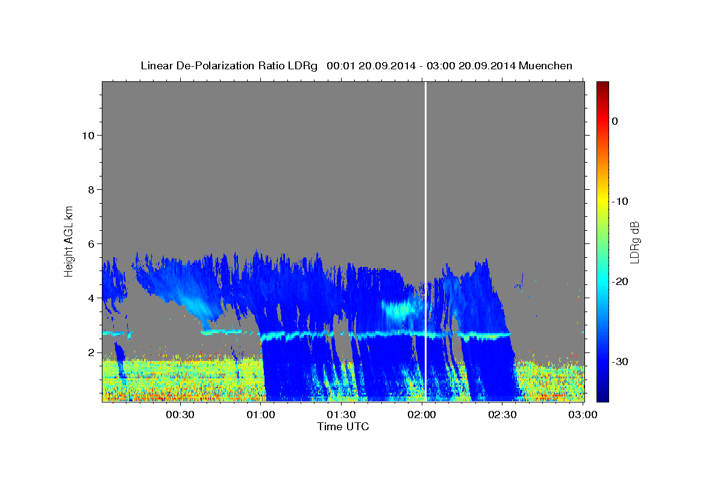Viewport: 723px width, 482px height.
Task: Click the height label 2 on y-axis
Action: pyautogui.click(x=90, y=352)
